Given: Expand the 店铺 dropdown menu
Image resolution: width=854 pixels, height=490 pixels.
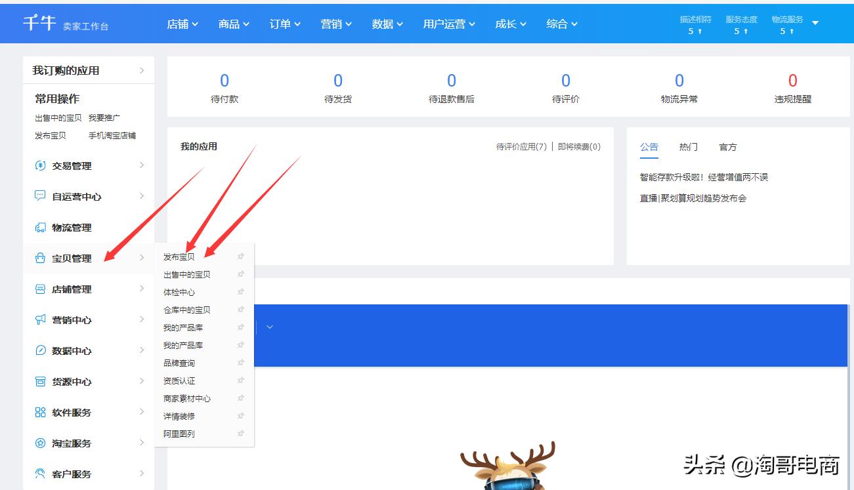Looking at the screenshot, I should pos(182,22).
